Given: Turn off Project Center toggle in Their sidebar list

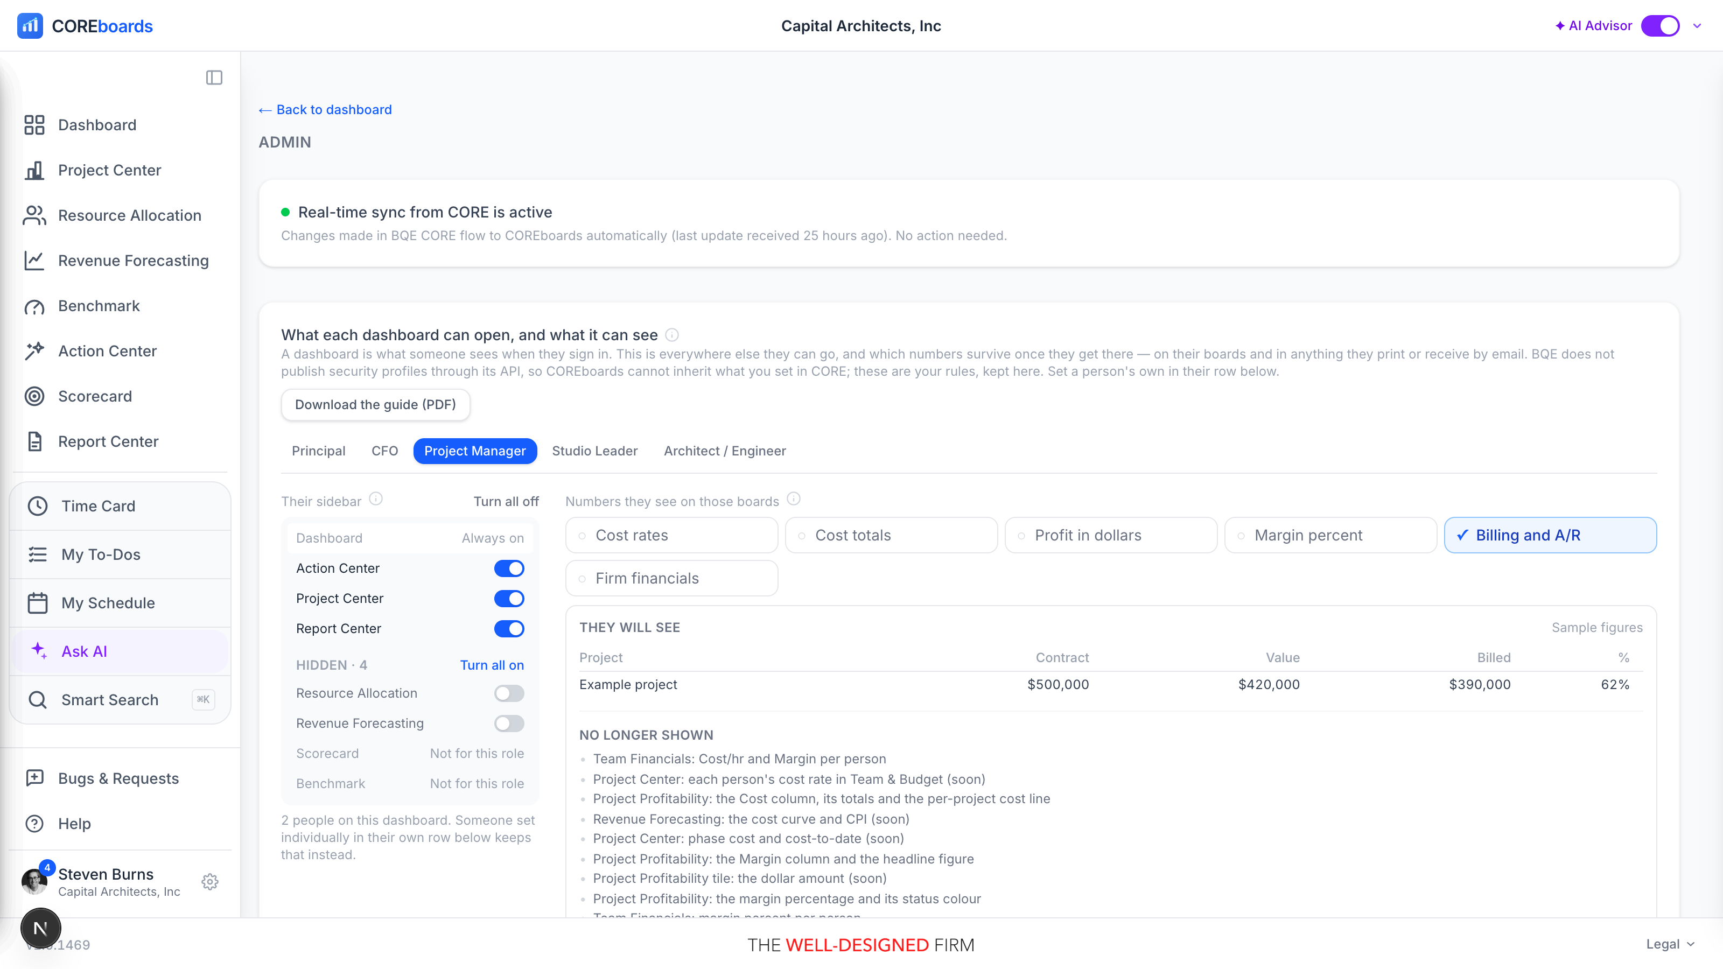Looking at the screenshot, I should coord(509,599).
